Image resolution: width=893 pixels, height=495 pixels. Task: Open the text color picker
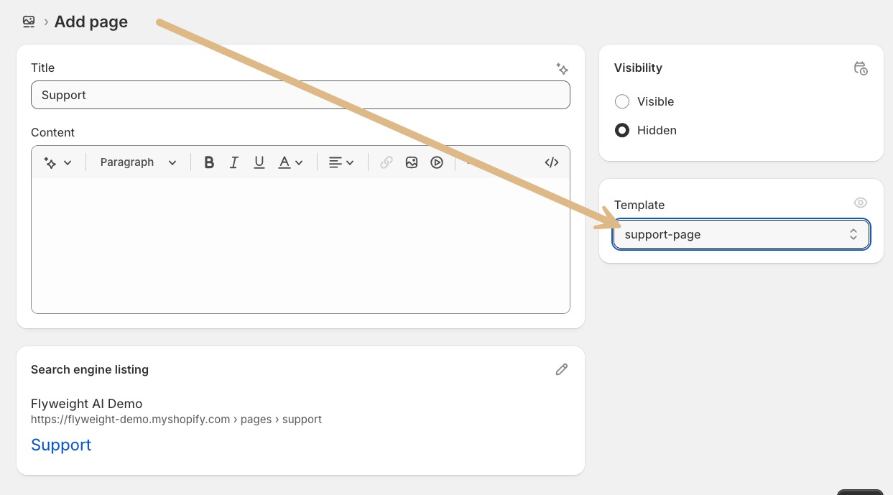pyautogui.click(x=291, y=162)
